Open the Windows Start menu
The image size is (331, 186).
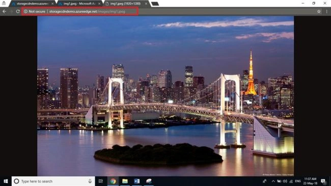pos(6,181)
